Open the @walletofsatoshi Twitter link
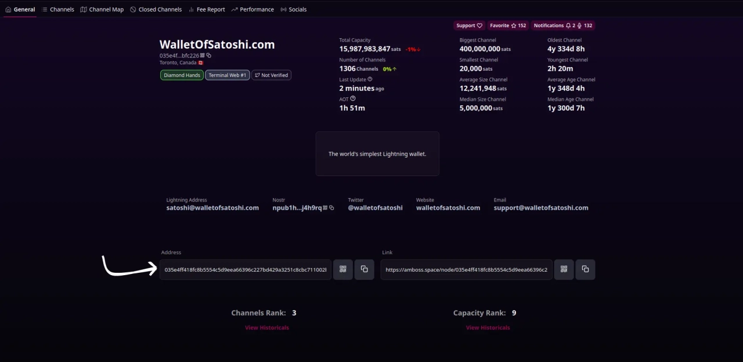 [375, 208]
